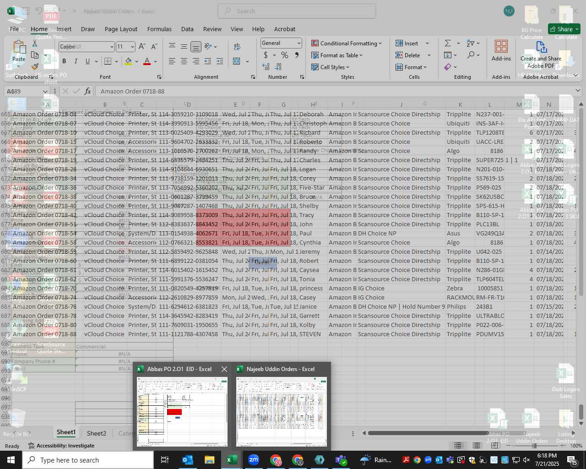
Task: Apply align left to the cell
Action: (x=172, y=61)
